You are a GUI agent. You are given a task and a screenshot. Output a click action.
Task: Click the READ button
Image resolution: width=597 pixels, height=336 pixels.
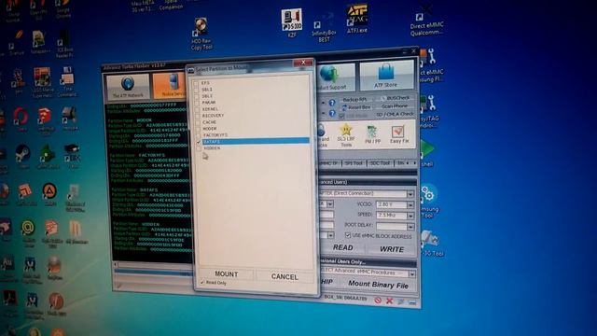(x=342, y=247)
